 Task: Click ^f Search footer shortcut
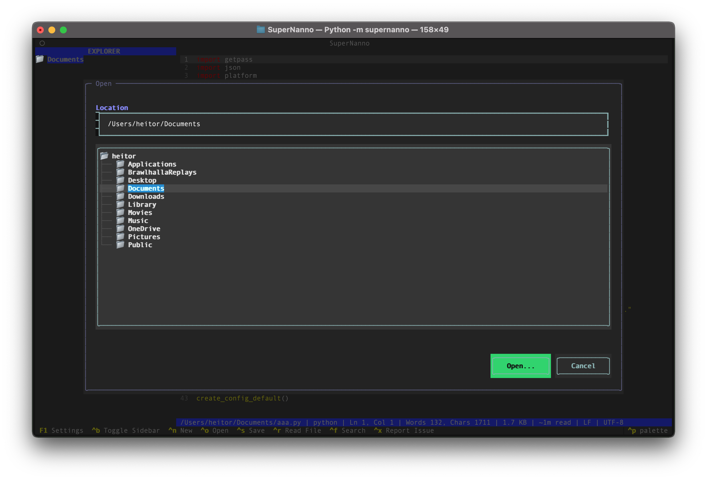pyautogui.click(x=348, y=430)
